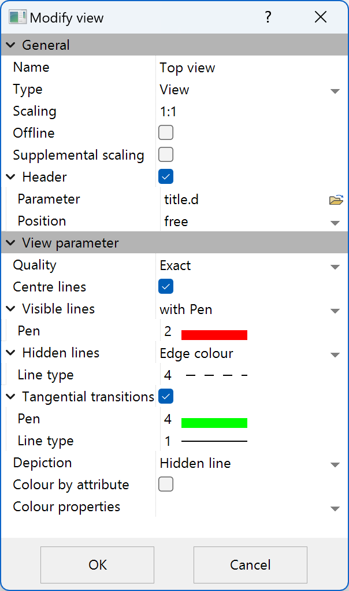Collapse the View parameter section
This screenshot has width=349, height=591.
10,243
